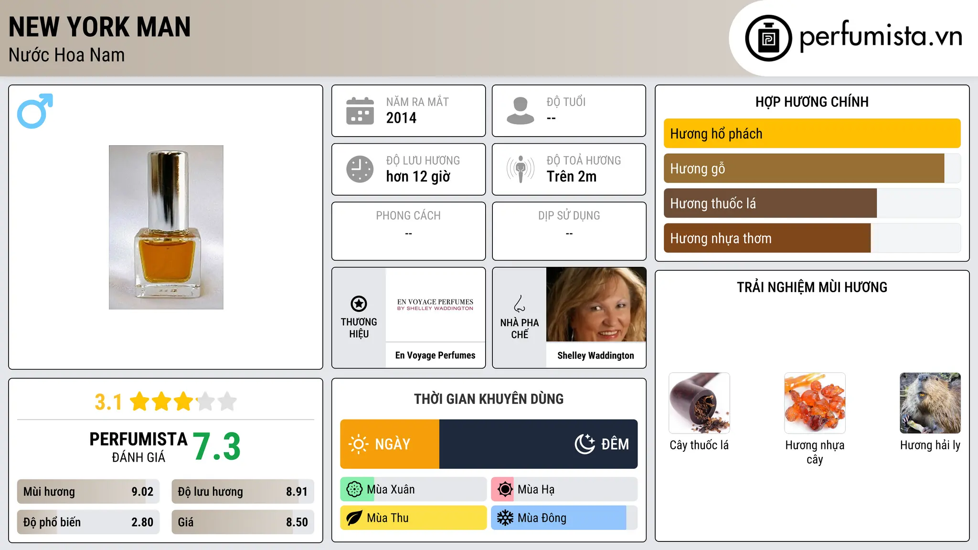Image resolution: width=978 pixels, height=550 pixels.
Task: Click the Giá 8.50 score bar
Action: click(243, 522)
